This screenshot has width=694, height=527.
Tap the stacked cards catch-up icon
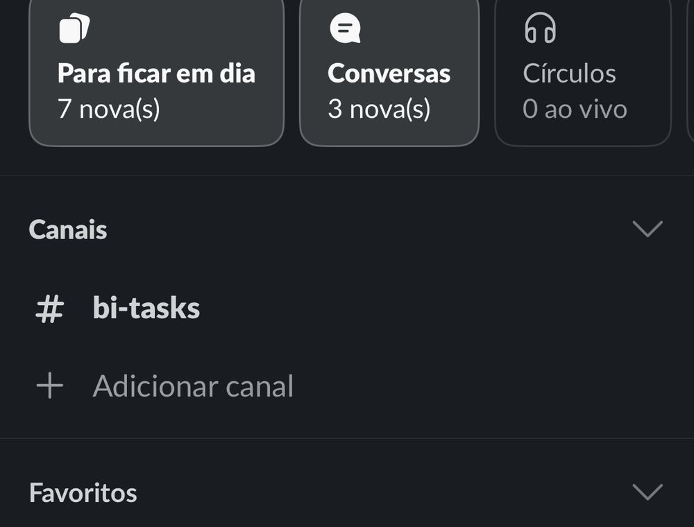pos(74,28)
